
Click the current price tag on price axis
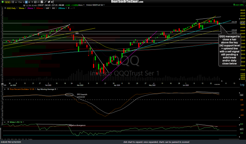(243, 23)
